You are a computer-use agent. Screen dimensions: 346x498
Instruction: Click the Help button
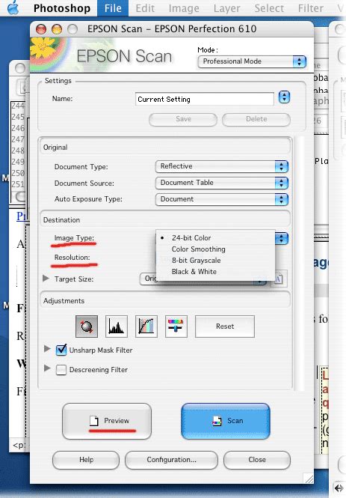pyautogui.click(x=86, y=460)
